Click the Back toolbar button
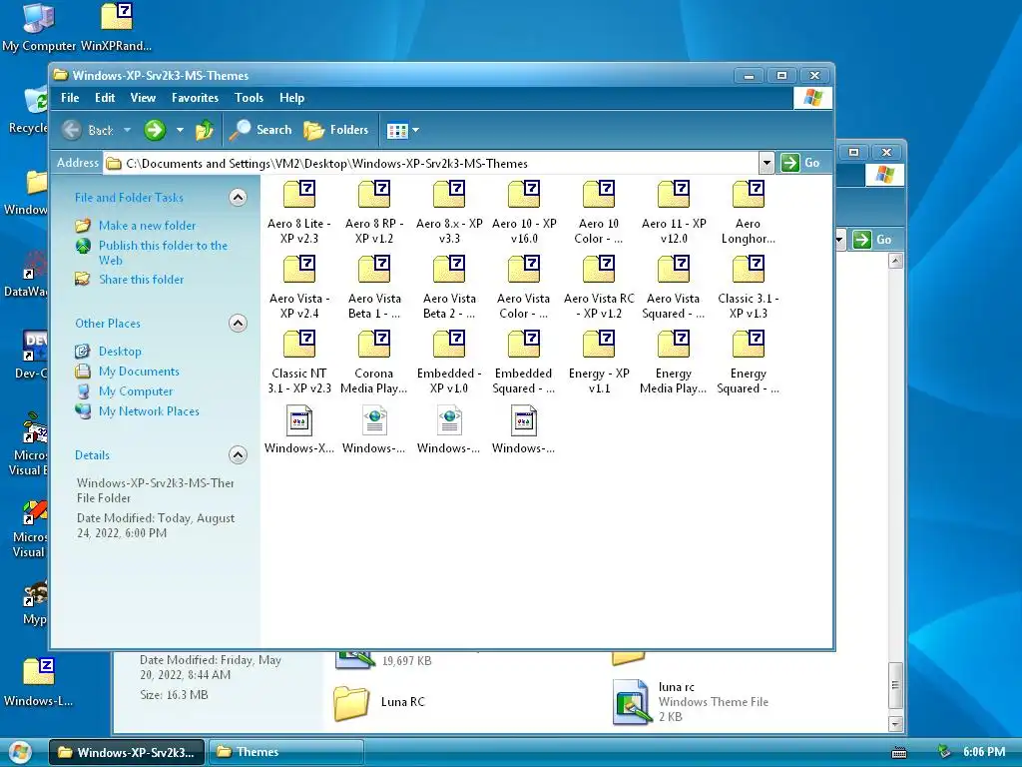This screenshot has width=1022, height=767. pos(89,130)
